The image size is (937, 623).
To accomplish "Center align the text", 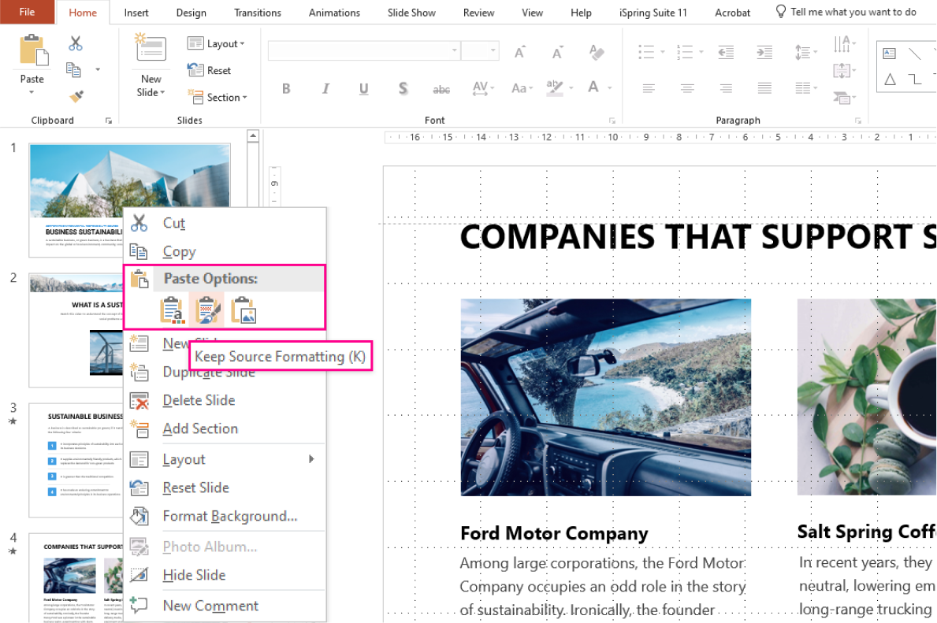I will (687, 88).
